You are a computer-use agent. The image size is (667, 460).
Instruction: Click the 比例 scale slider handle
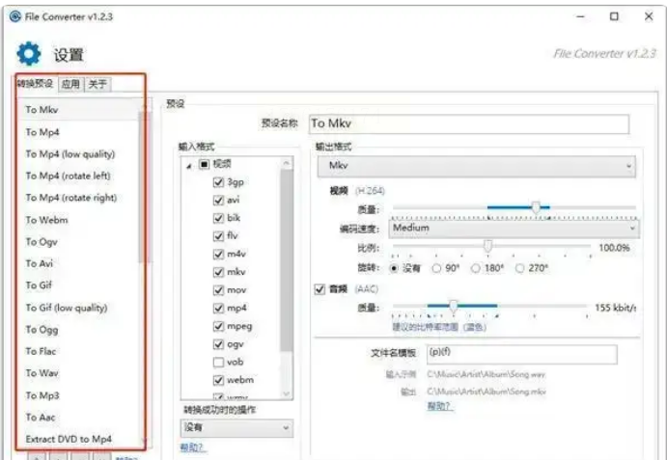488,246
